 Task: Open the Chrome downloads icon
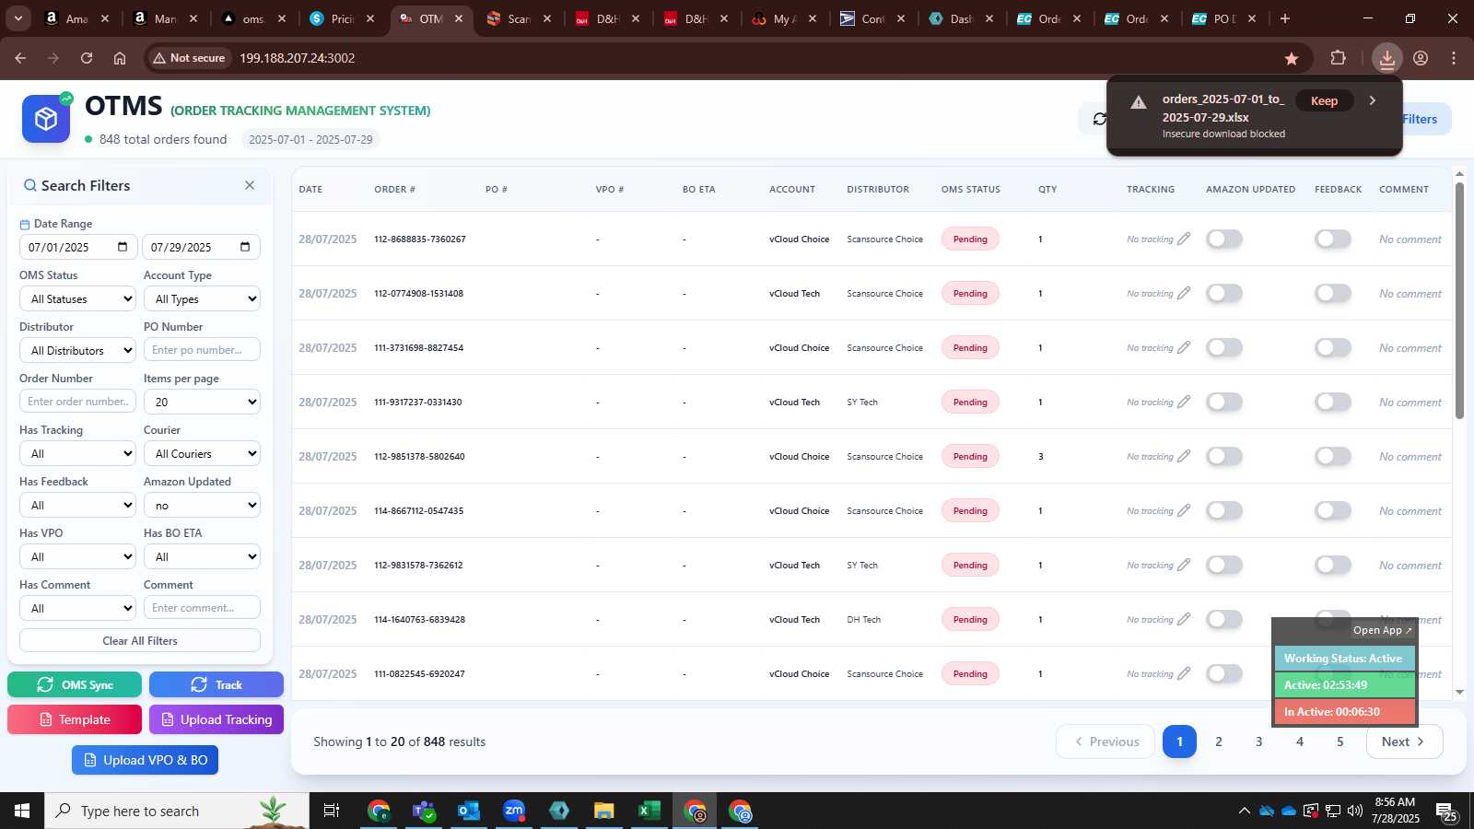click(x=1386, y=58)
